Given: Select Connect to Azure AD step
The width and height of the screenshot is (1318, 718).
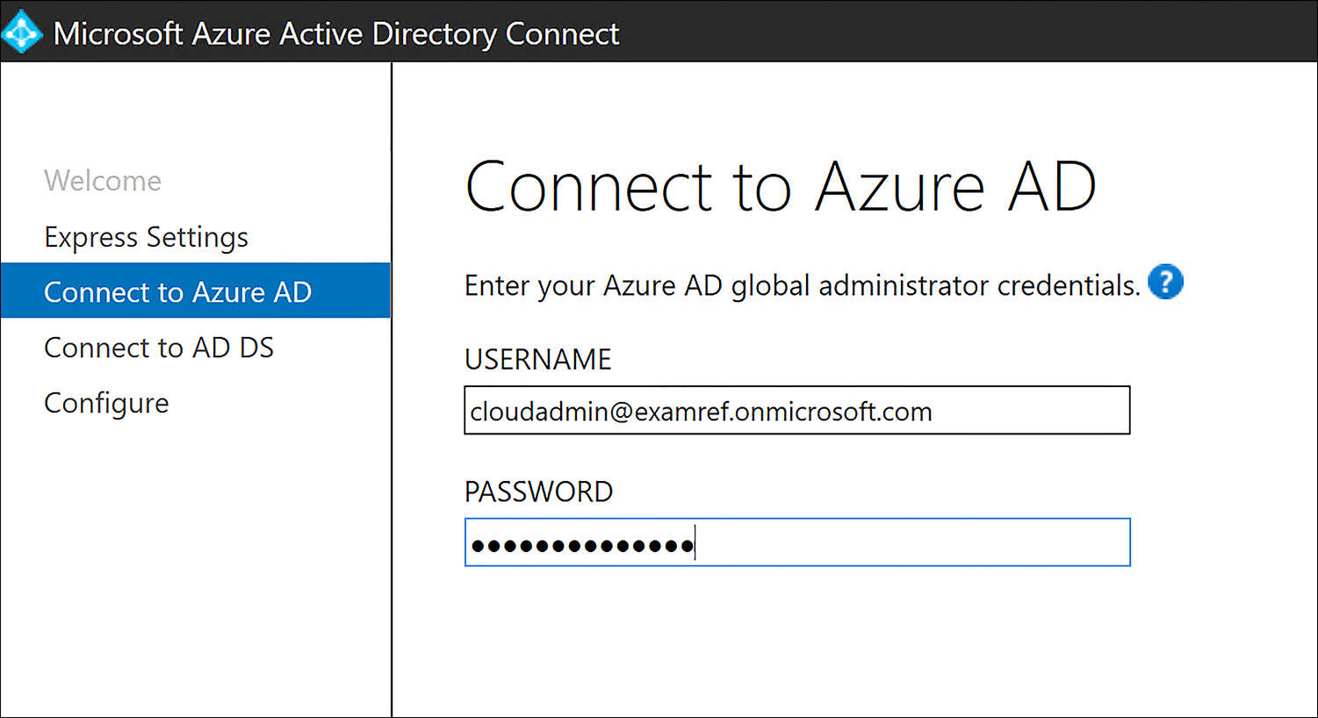Looking at the screenshot, I should click(195, 291).
